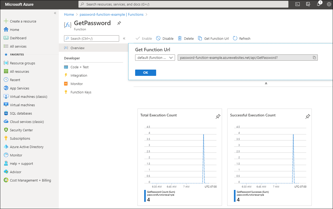The image size is (333, 209).
Task: Select Overview in the function menu
Action: [x=93, y=48]
